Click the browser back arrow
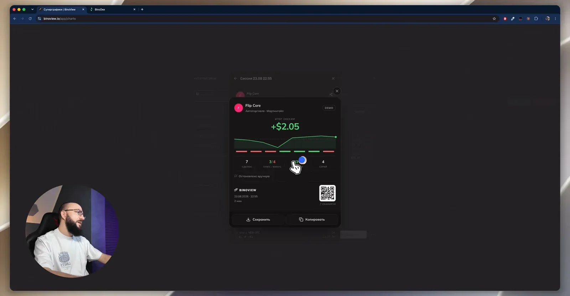The width and height of the screenshot is (570, 296). pyautogui.click(x=15, y=19)
